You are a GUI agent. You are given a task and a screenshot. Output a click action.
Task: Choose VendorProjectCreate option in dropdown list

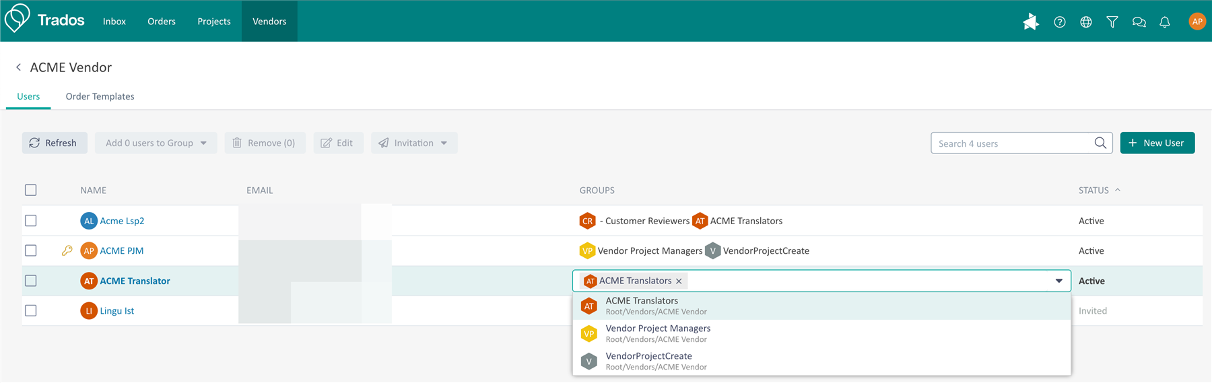pos(821,361)
